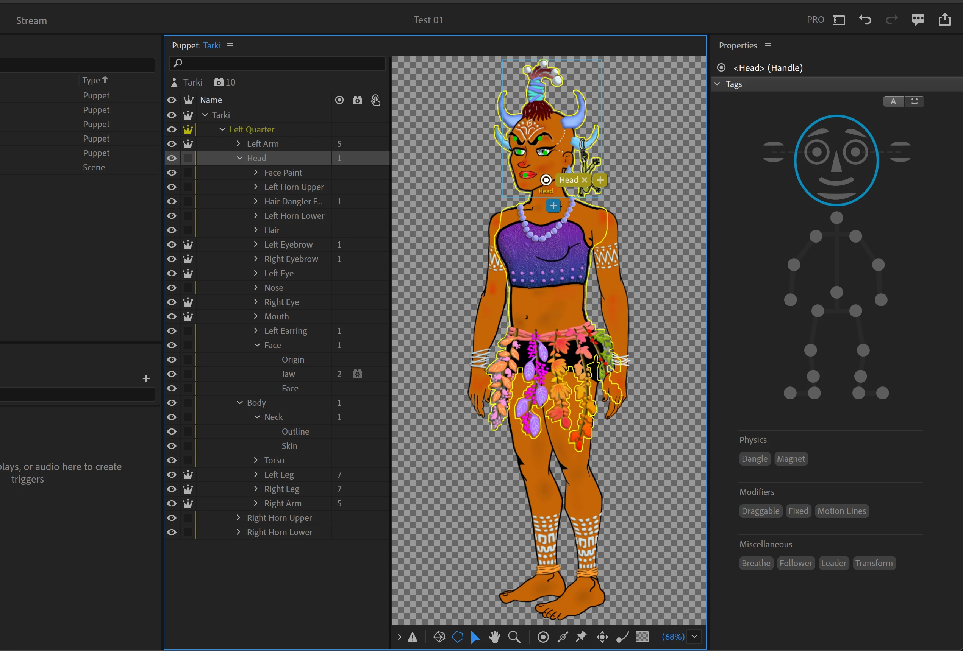Select the Stick tool
The image size is (963, 651).
[x=562, y=637]
